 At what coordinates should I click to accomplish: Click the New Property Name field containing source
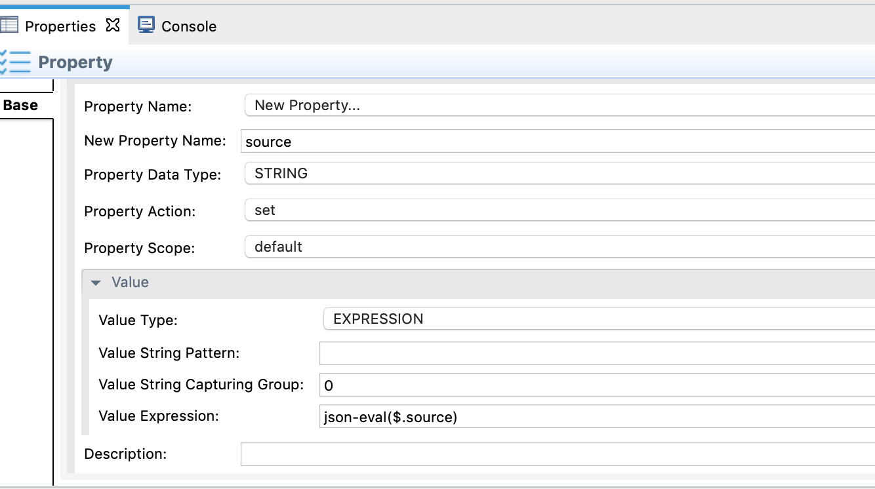(558, 141)
